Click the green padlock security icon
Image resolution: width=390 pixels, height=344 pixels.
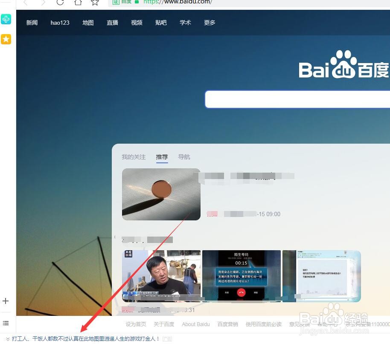pyautogui.click(x=137, y=2)
